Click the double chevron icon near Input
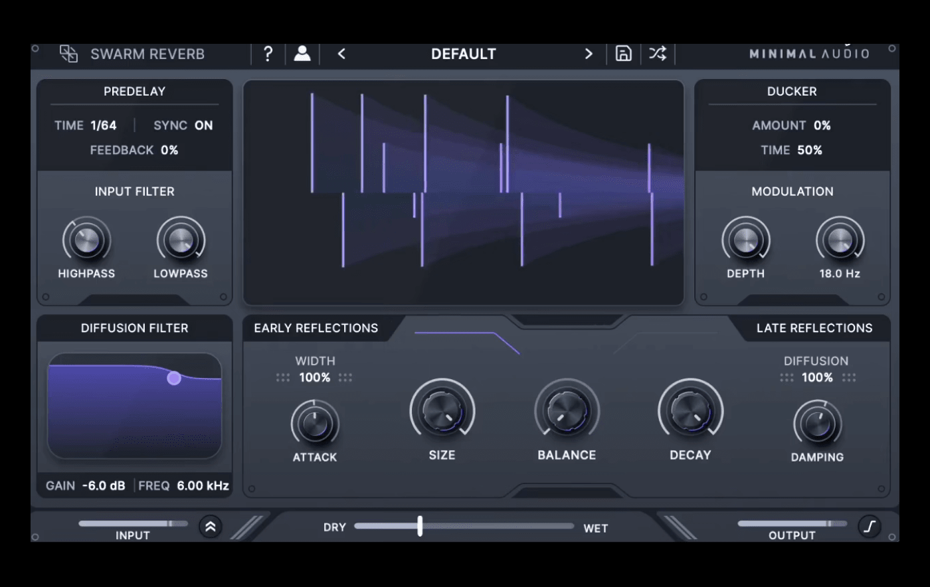Screen dimensions: 930x587 211,527
